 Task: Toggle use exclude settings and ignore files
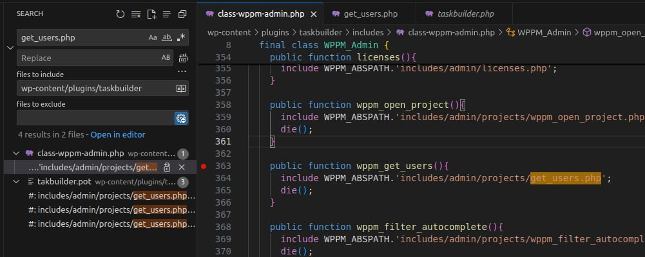[181, 118]
